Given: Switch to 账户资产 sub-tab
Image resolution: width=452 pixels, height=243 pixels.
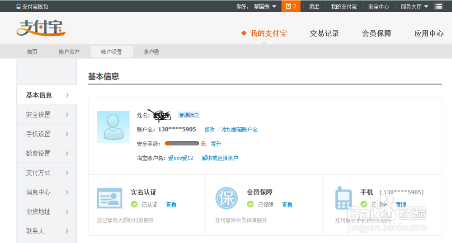Looking at the screenshot, I should point(69,52).
